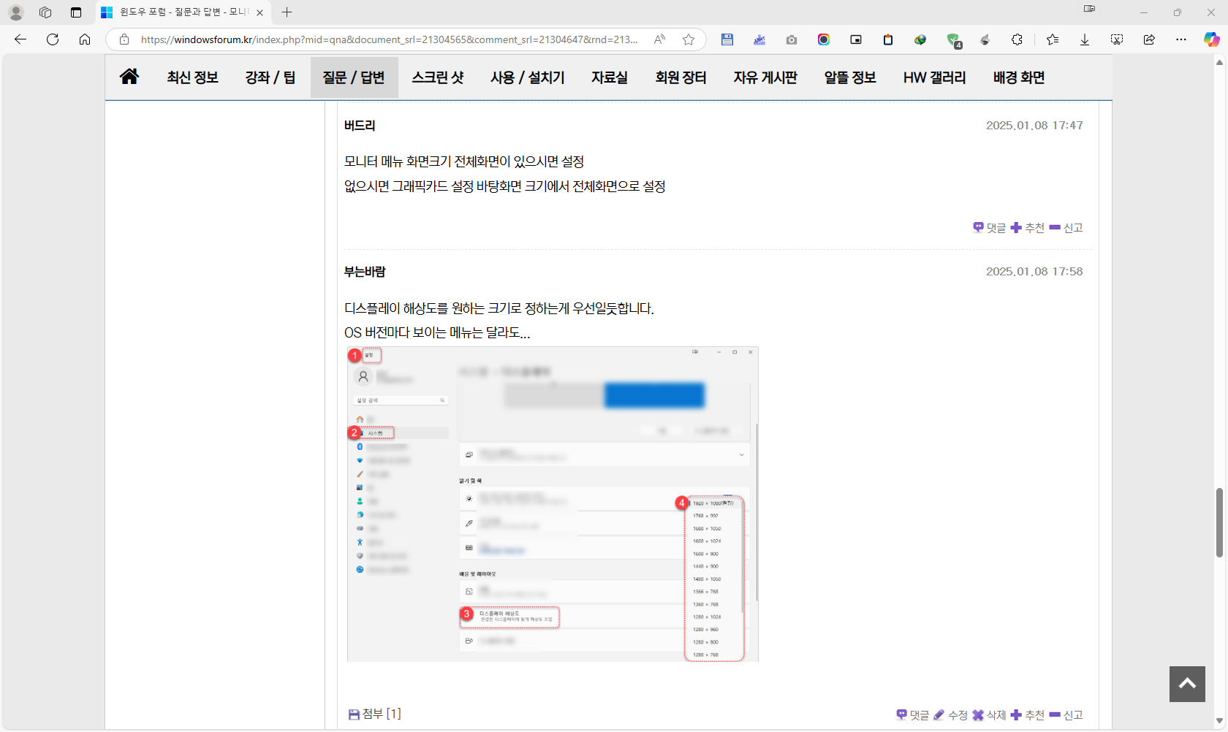
Task: Open the Workspaces icon
Action: [45, 12]
